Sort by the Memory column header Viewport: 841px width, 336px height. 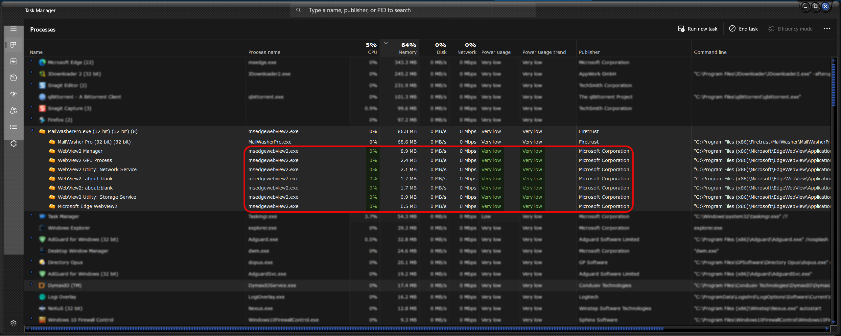coord(400,48)
